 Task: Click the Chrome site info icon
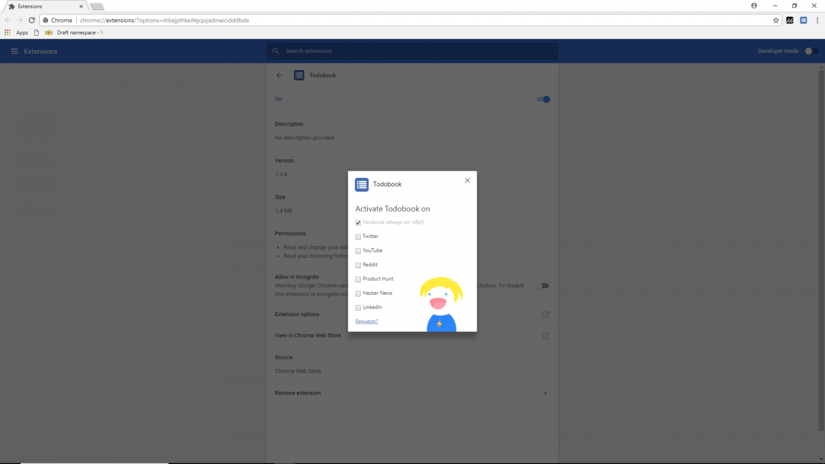pyautogui.click(x=45, y=20)
